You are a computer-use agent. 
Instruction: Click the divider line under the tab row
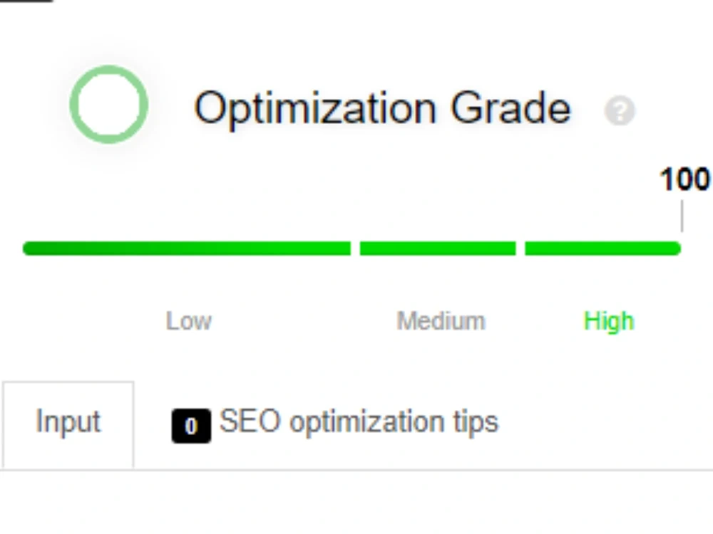(356, 470)
